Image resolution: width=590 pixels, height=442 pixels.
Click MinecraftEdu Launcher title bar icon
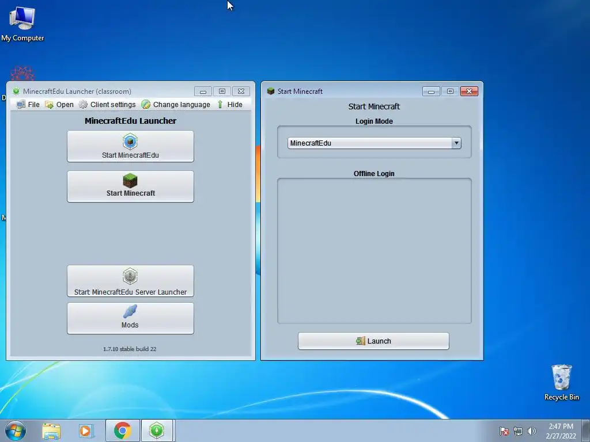[x=16, y=91]
